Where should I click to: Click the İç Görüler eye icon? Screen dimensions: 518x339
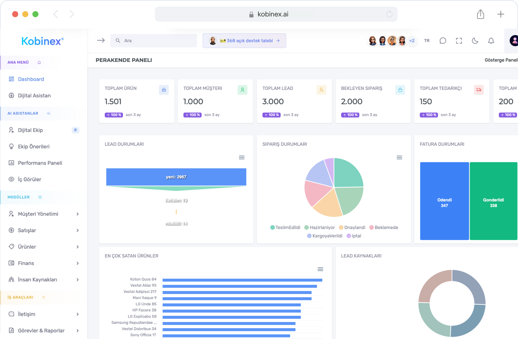(11, 179)
